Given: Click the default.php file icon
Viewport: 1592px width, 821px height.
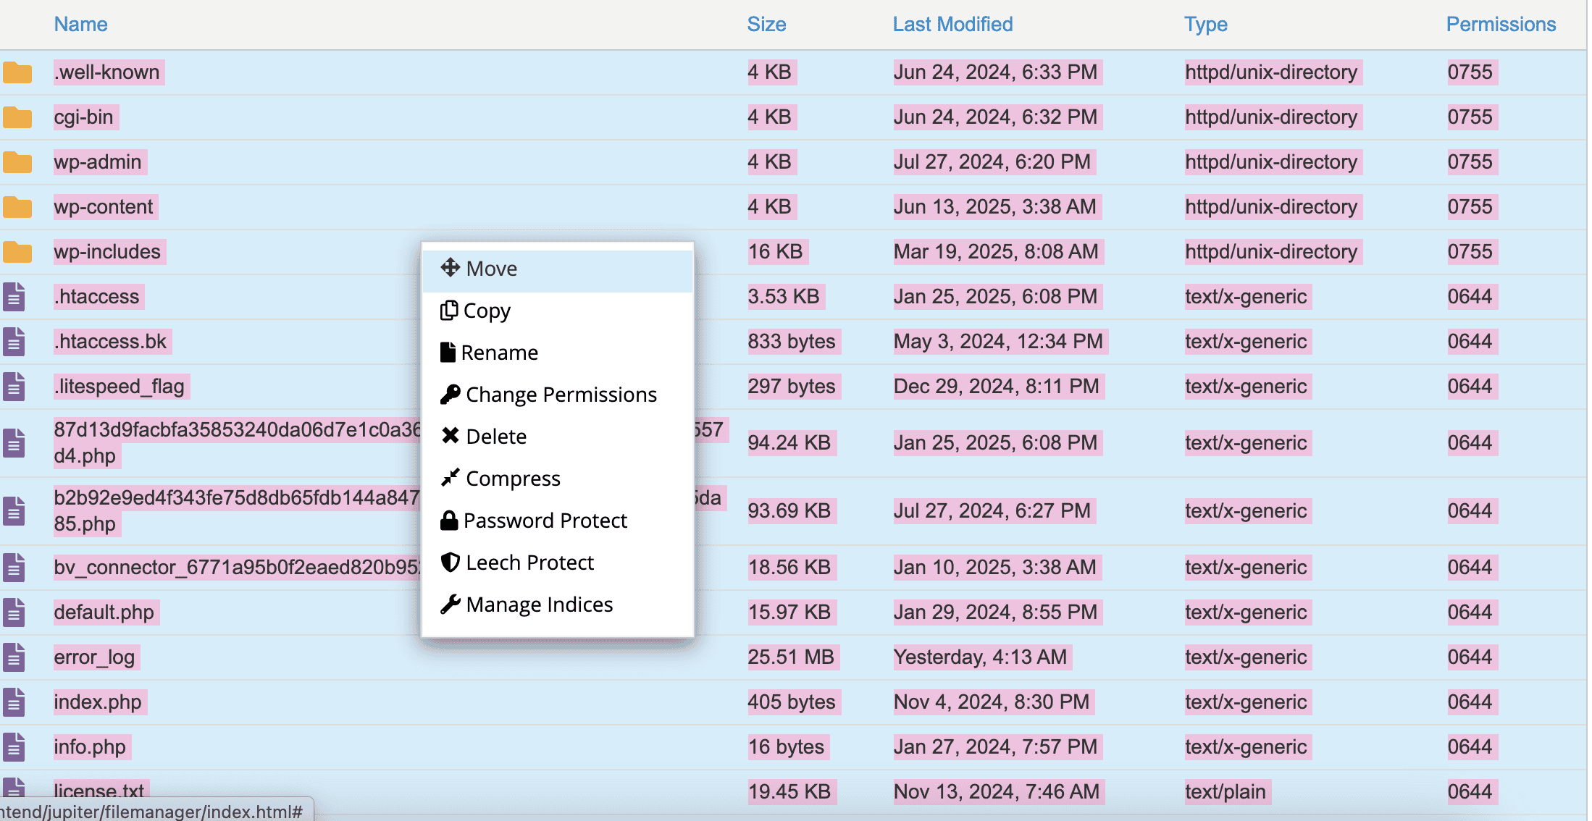Looking at the screenshot, I should pos(14,612).
